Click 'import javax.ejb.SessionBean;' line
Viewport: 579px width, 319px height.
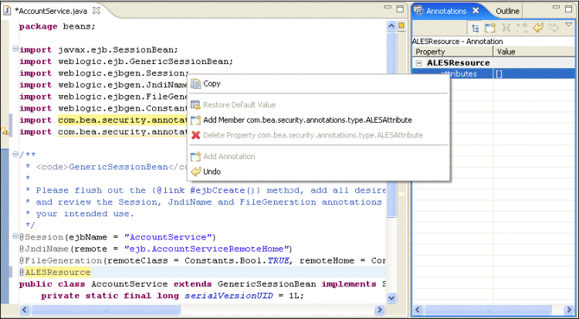coord(99,50)
